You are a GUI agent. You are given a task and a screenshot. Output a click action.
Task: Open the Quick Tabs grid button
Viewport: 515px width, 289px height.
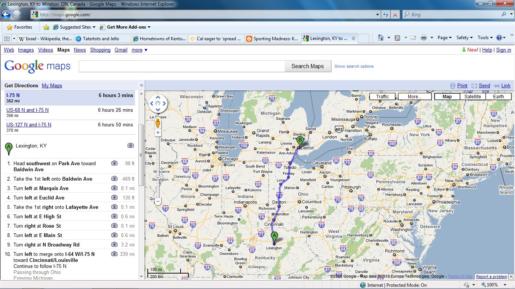click(6, 38)
